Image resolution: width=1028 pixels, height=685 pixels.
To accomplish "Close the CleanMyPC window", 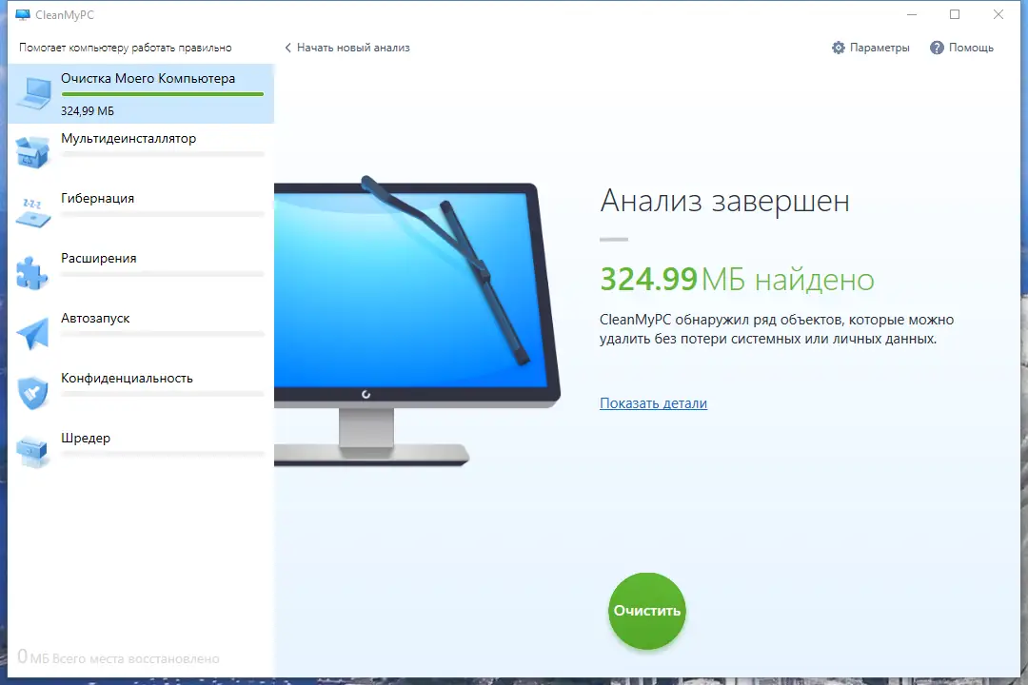I will [998, 14].
